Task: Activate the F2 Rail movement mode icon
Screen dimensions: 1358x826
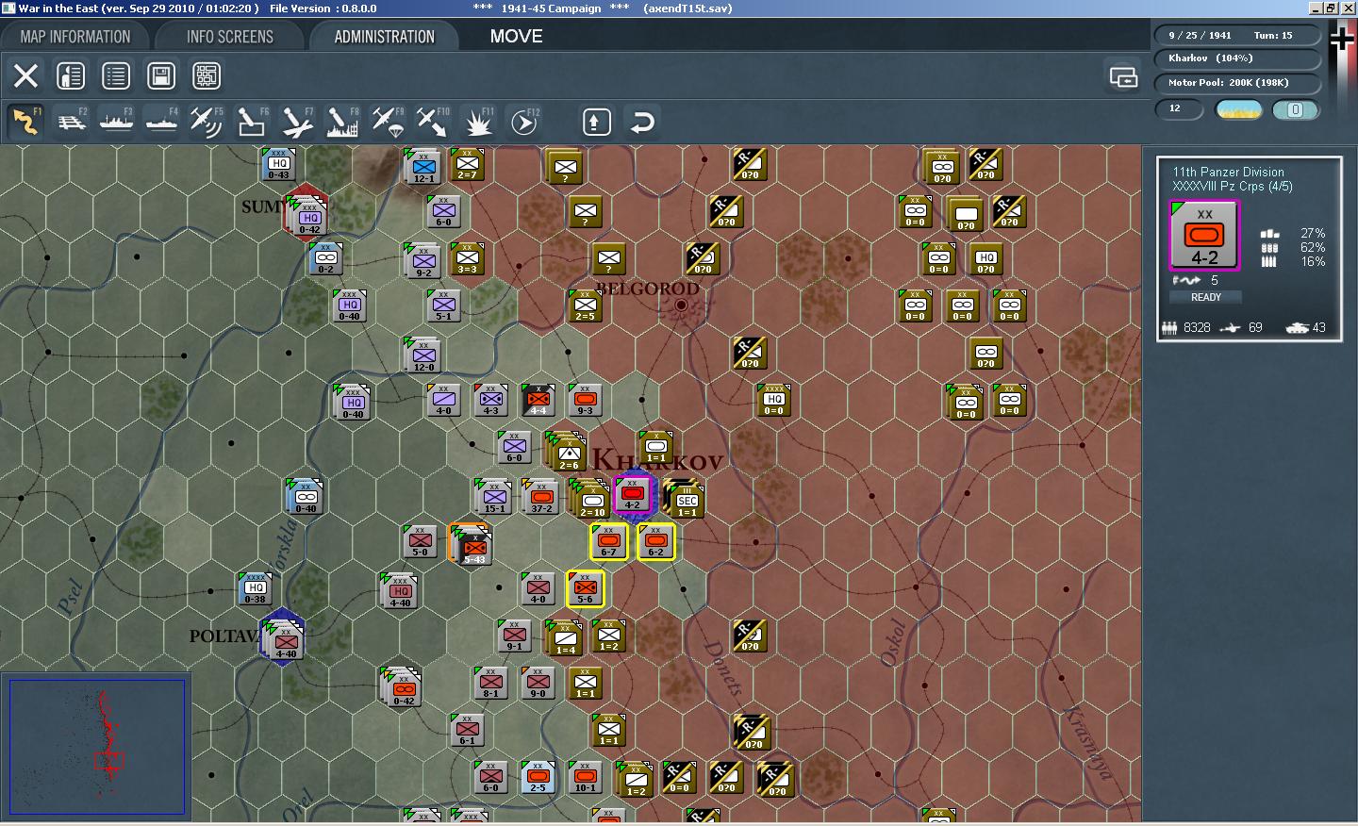Action: [71, 122]
